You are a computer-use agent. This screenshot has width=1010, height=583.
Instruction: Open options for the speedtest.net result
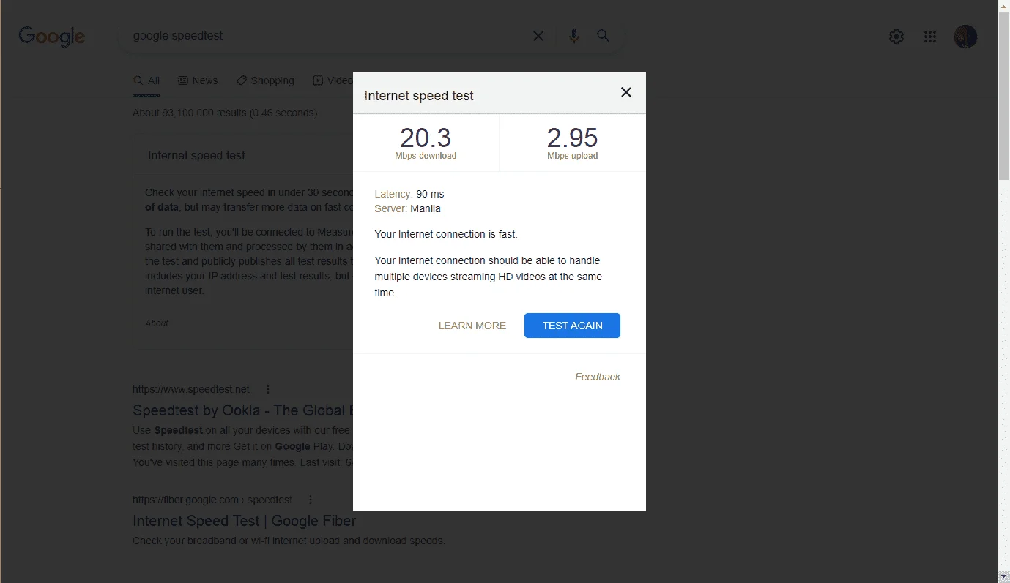tap(268, 389)
